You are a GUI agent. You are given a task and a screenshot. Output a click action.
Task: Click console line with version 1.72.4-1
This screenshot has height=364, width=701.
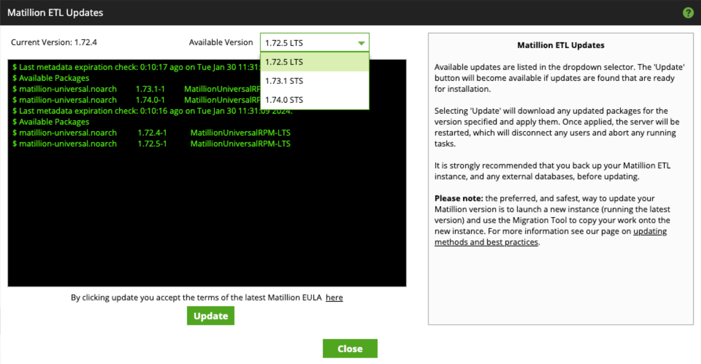pos(151,133)
